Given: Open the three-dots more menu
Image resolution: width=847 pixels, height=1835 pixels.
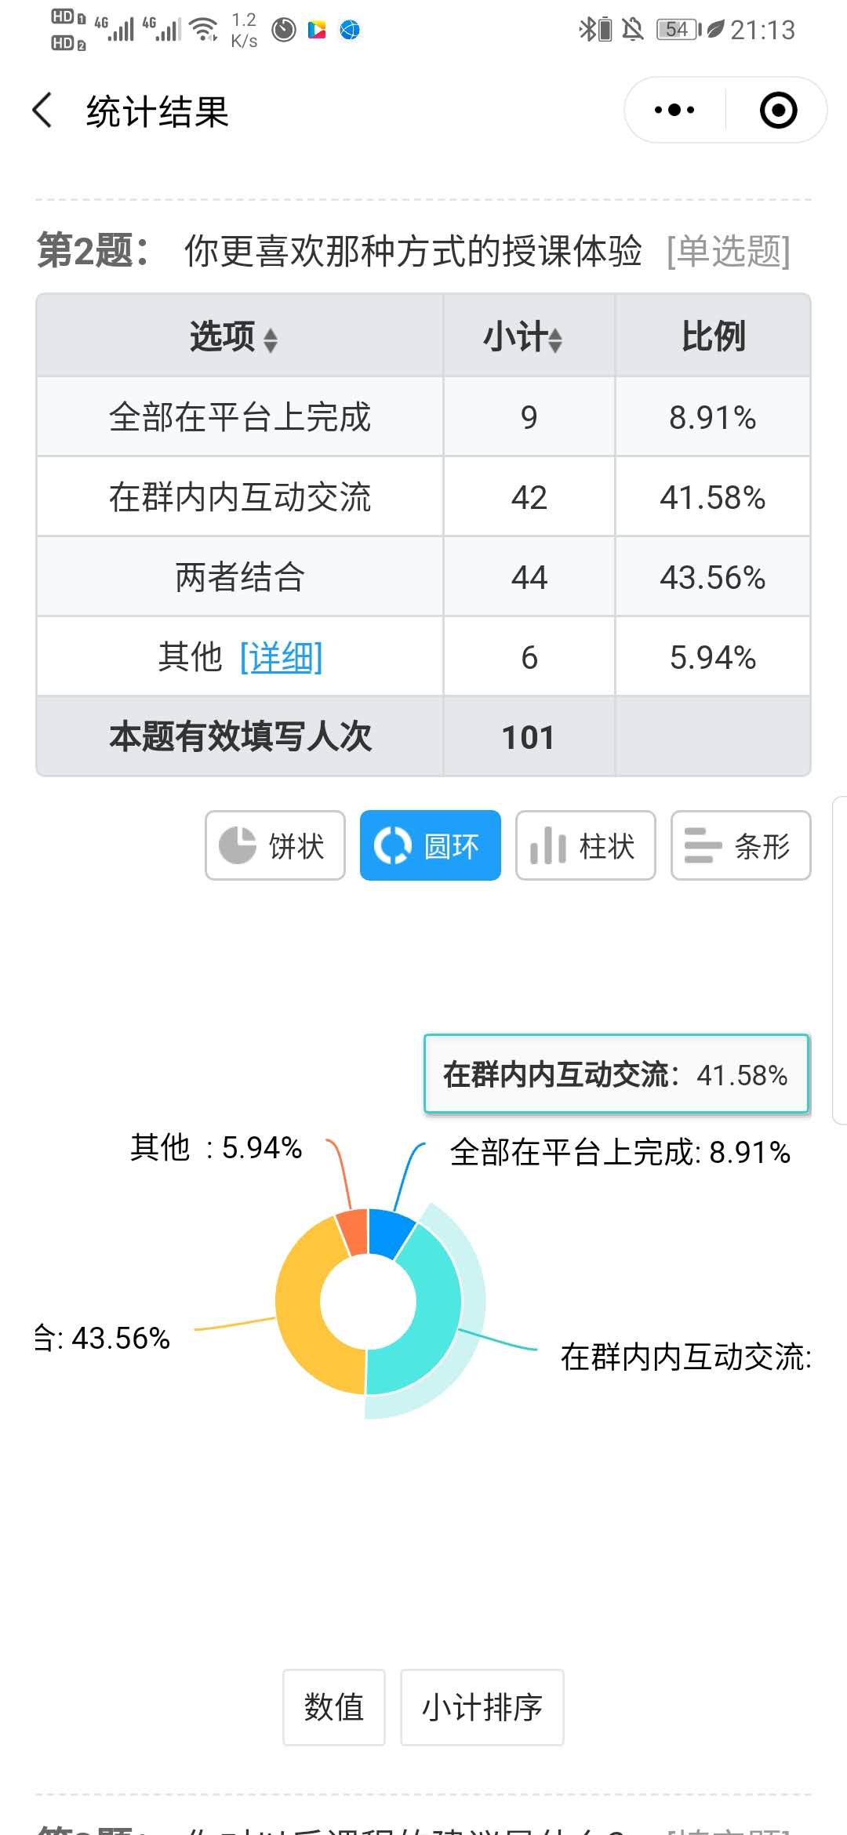Looking at the screenshot, I should click(674, 110).
